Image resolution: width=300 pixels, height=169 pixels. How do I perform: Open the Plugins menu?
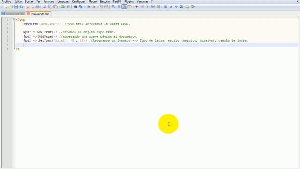[x=129, y=2]
